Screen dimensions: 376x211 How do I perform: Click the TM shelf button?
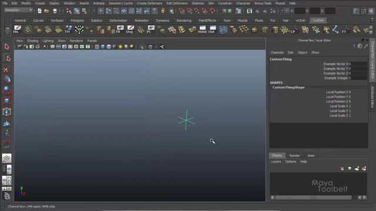[68, 29]
